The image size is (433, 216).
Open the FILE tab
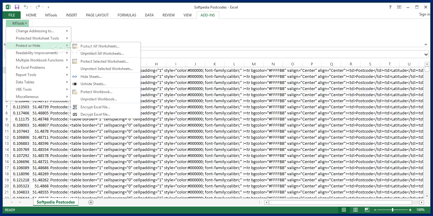(x=12, y=15)
